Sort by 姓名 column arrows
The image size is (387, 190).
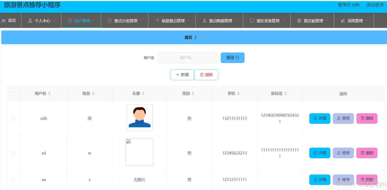(93, 94)
